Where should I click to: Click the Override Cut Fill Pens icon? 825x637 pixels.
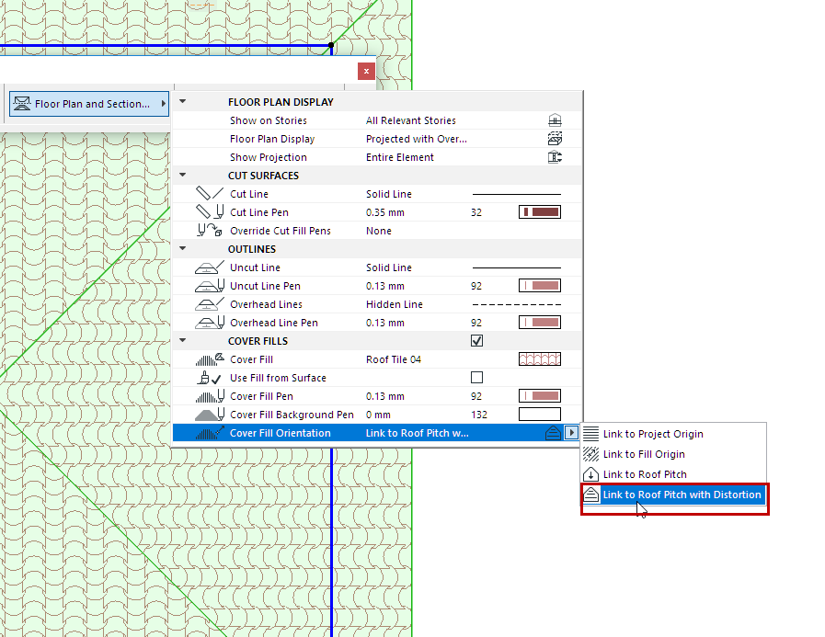[x=210, y=231]
